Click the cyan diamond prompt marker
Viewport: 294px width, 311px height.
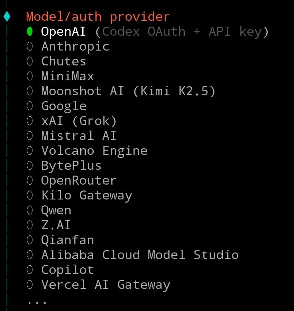7,16
